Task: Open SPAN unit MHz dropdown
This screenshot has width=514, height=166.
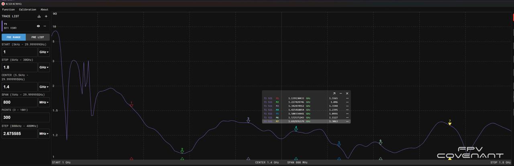Action: [x=44, y=102]
